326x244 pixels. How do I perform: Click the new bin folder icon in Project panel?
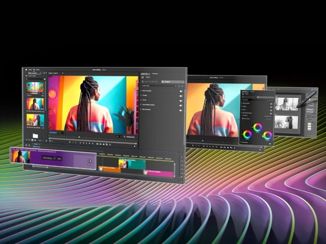click(35, 135)
